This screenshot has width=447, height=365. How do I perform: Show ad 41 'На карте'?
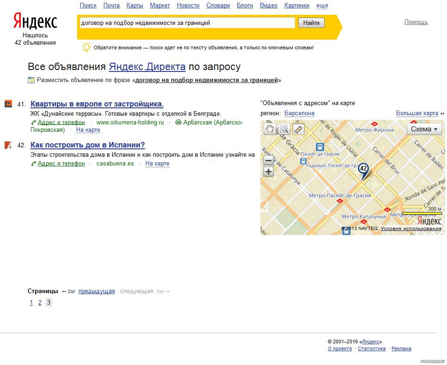coord(88,130)
